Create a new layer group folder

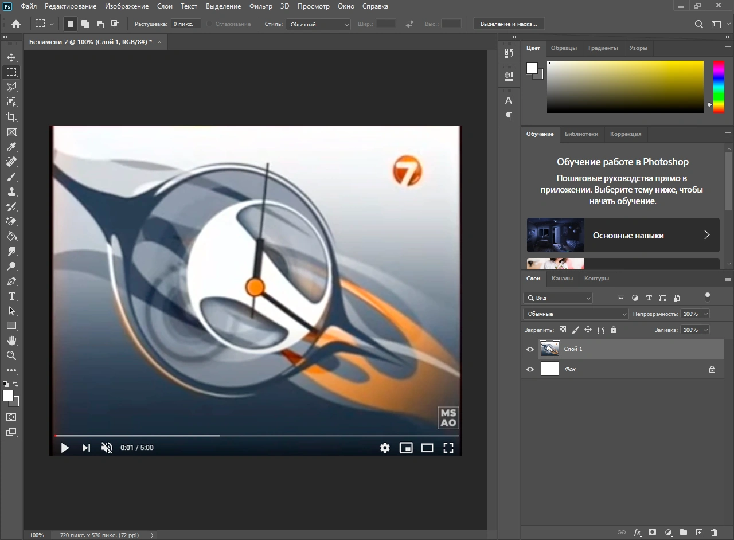point(684,533)
